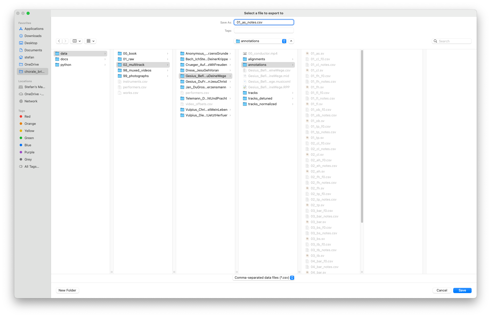
Task: Open the Applications favorite in sidebar
Action: (34, 29)
